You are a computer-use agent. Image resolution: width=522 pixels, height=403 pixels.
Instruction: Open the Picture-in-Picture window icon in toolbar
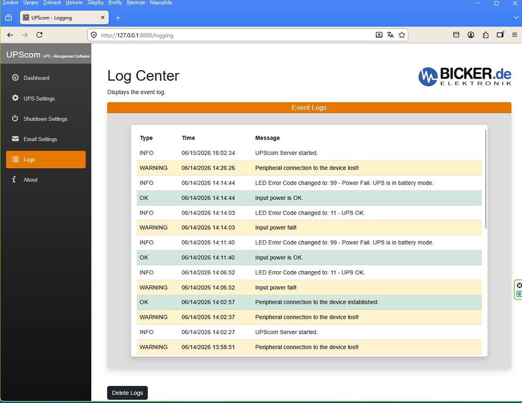(x=456, y=35)
